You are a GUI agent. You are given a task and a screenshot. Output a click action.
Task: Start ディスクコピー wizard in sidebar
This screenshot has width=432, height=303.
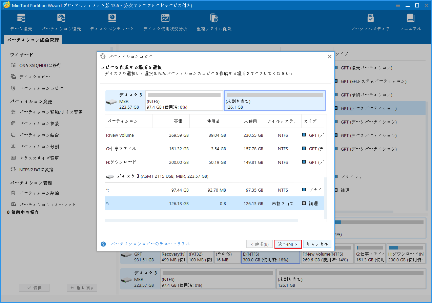coord(35,77)
